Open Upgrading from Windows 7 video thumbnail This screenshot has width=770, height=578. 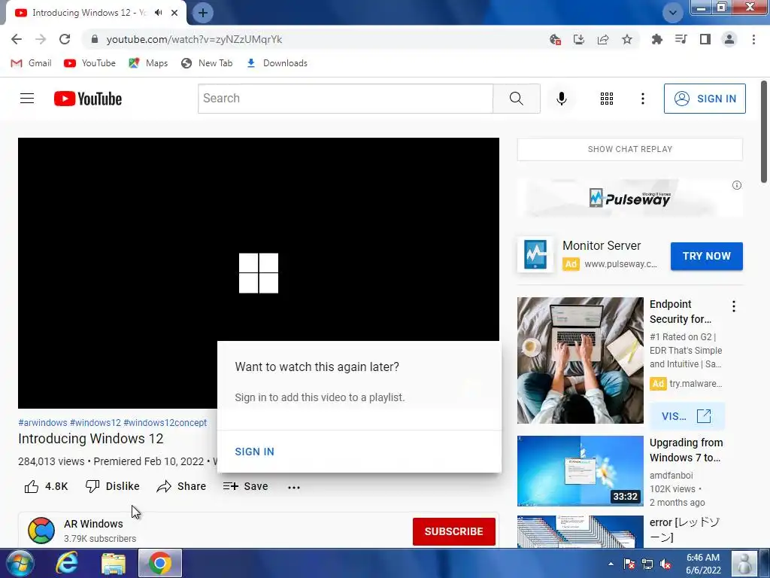coord(580,471)
